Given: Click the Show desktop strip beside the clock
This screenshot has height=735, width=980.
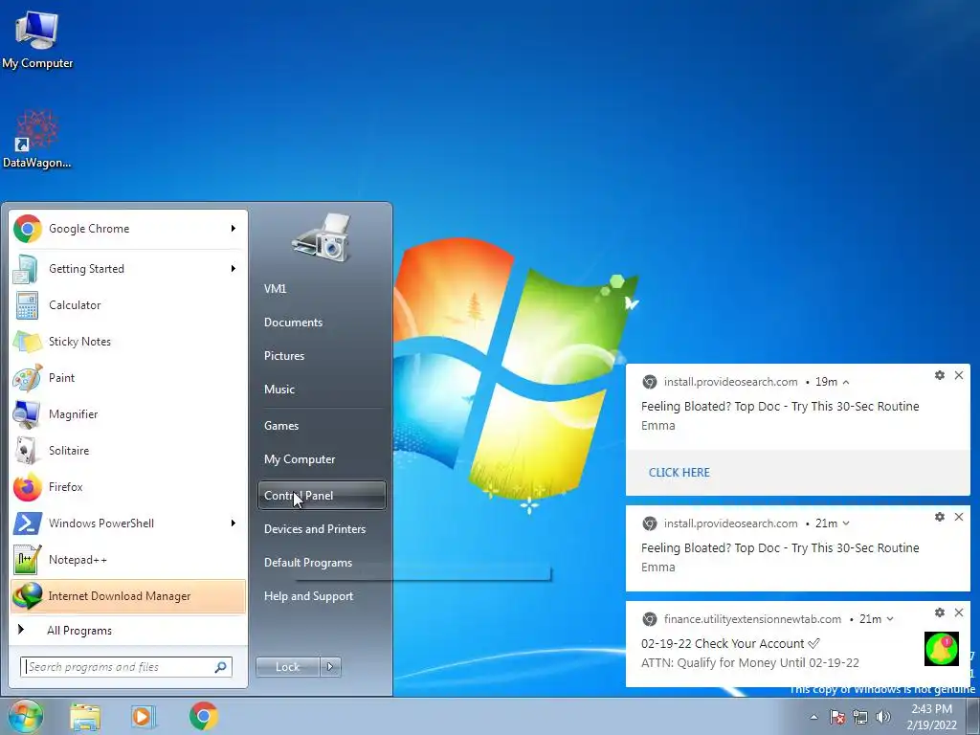Looking at the screenshot, I should 972,716.
